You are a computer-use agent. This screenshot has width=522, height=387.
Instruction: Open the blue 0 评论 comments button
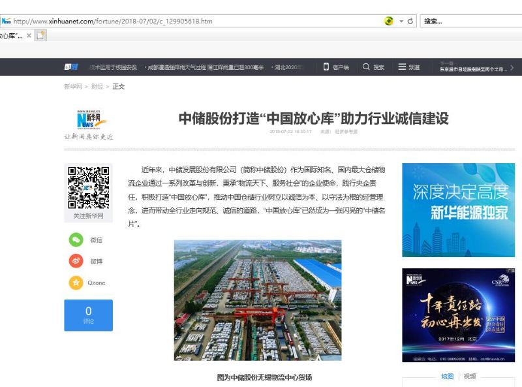pyautogui.click(x=88, y=315)
